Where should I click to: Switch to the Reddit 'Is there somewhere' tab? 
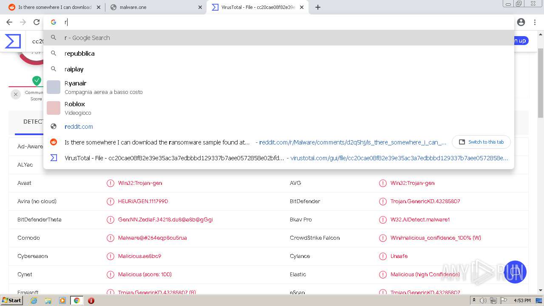click(x=54, y=7)
